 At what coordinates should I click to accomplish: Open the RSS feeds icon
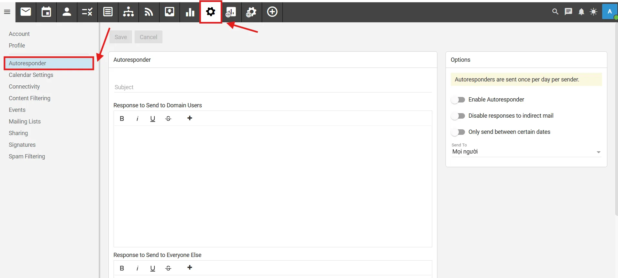pyautogui.click(x=149, y=12)
